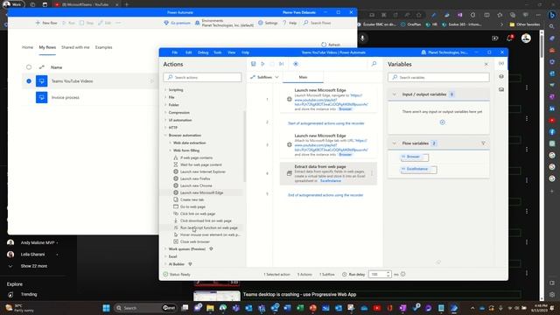Open Windows Start menu on taskbar
The image size is (560, 315).
pos(106,308)
